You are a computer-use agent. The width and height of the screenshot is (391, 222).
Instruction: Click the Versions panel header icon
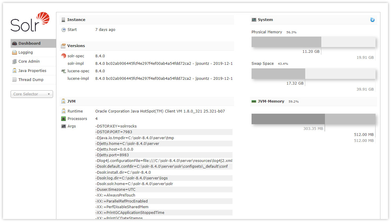(x=63, y=46)
